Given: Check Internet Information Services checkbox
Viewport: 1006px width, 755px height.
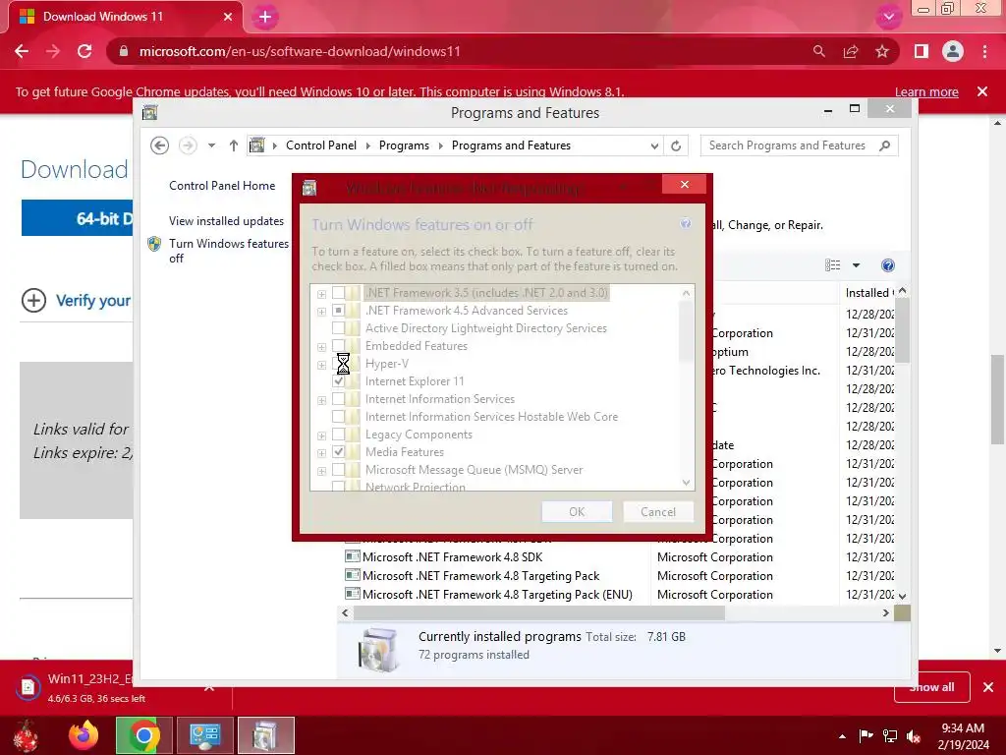Looking at the screenshot, I should click(x=338, y=399).
